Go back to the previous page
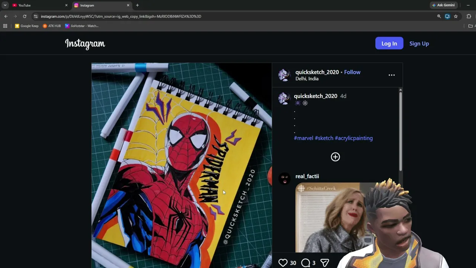The height and width of the screenshot is (268, 476). click(6, 16)
